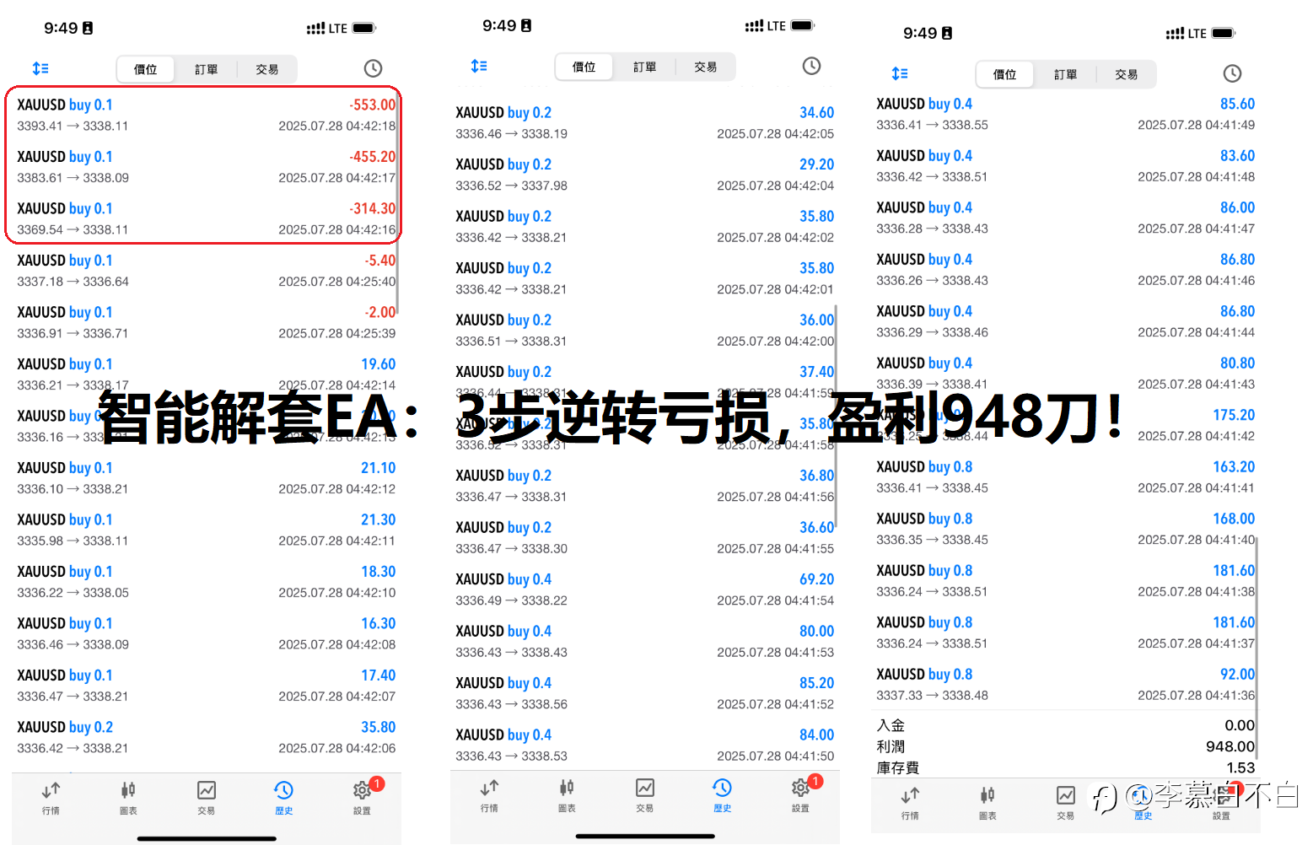
Task: Tap the battery icon in left phone status bar
Action: point(364,28)
